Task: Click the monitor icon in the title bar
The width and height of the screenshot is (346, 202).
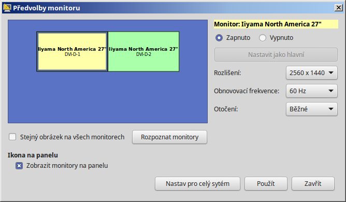Action: coord(7,8)
